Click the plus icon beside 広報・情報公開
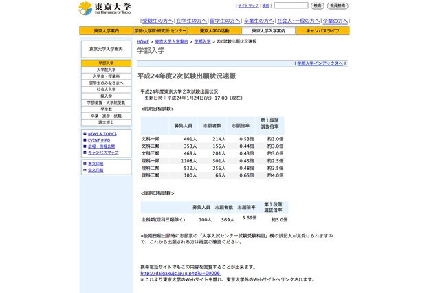 (85, 146)
